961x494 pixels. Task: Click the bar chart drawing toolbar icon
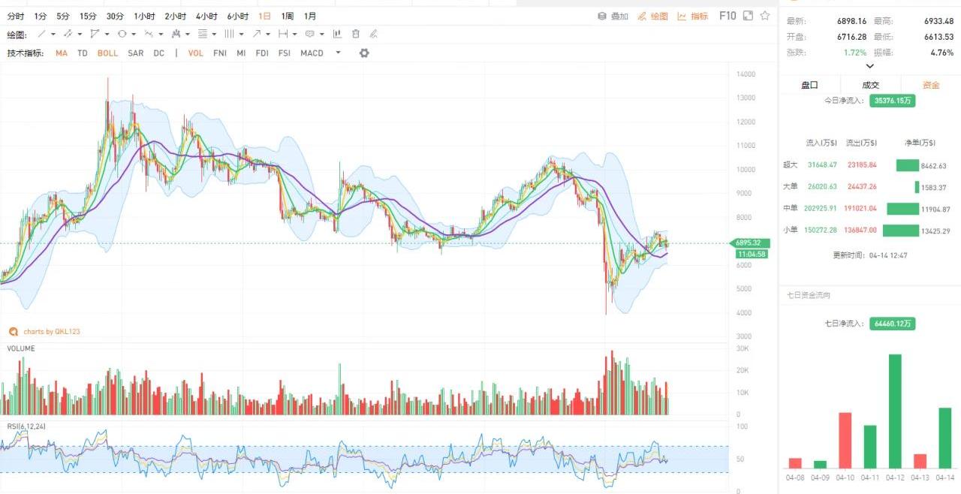pos(337,34)
